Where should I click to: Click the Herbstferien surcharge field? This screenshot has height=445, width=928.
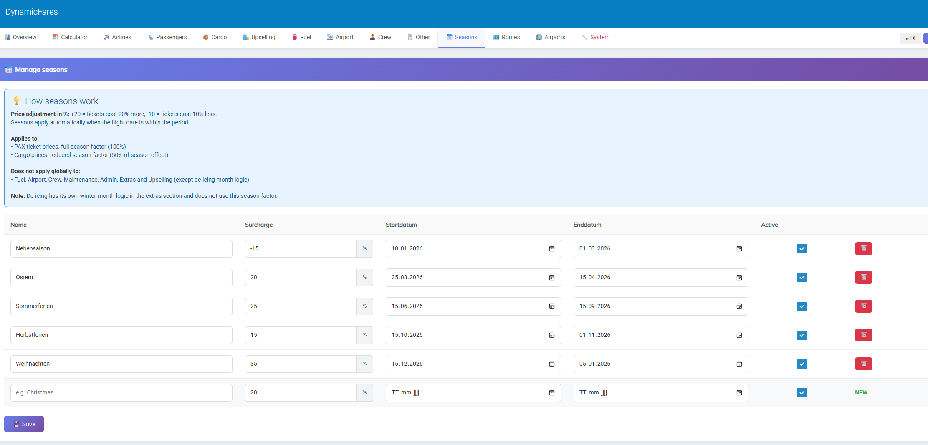(300, 335)
